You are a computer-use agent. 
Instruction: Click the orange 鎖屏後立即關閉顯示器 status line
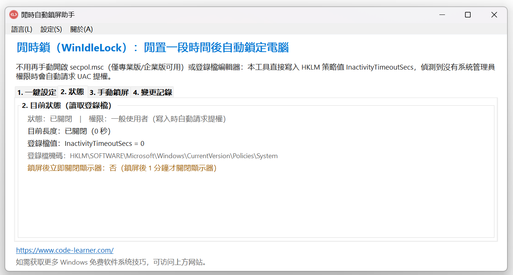pos(122,168)
